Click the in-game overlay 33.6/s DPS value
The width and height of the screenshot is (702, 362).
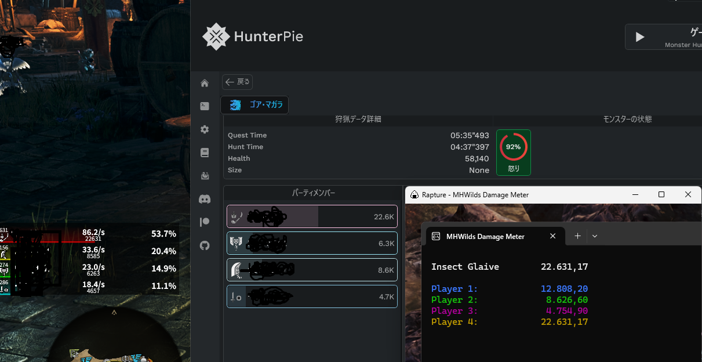point(93,249)
